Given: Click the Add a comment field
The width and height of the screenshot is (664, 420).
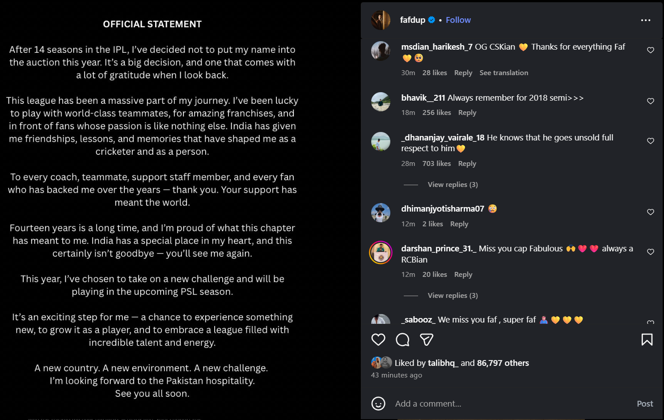Looking at the screenshot, I should (x=492, y=403).
